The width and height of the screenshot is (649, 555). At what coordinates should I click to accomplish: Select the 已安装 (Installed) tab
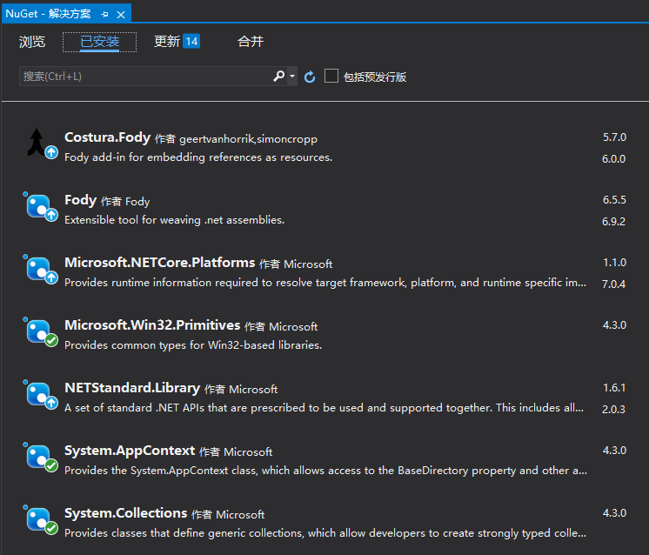pos(99,42)
